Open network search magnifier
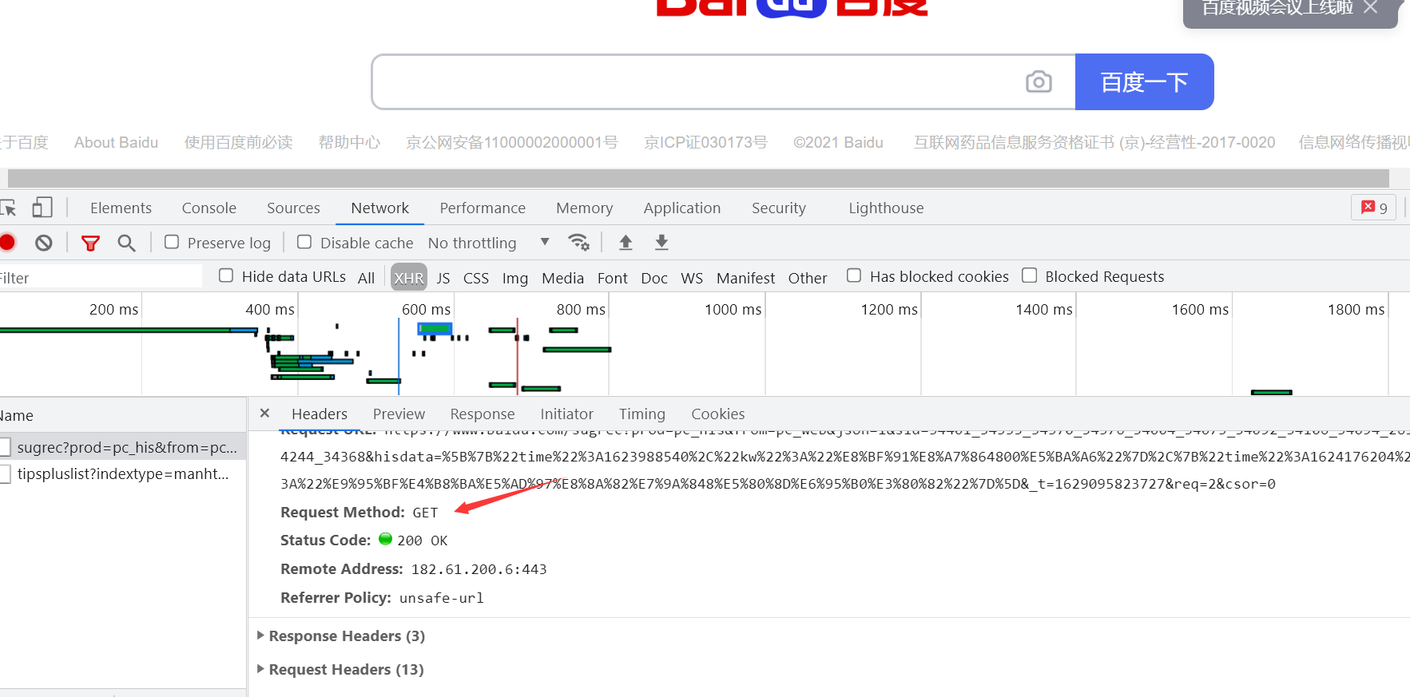Screen dimensions: 1410x697 126,243
